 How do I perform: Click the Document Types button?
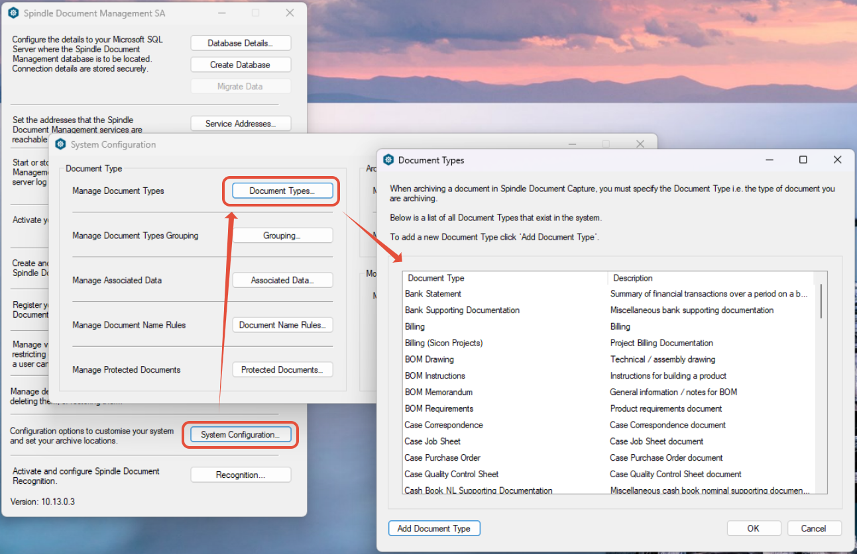(282, 191)
